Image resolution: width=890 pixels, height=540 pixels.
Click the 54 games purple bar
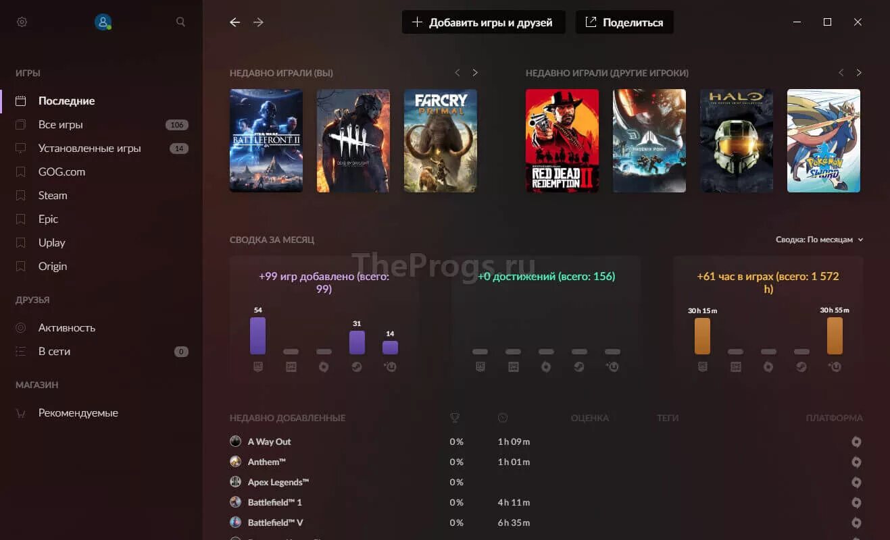coord(257,335)
